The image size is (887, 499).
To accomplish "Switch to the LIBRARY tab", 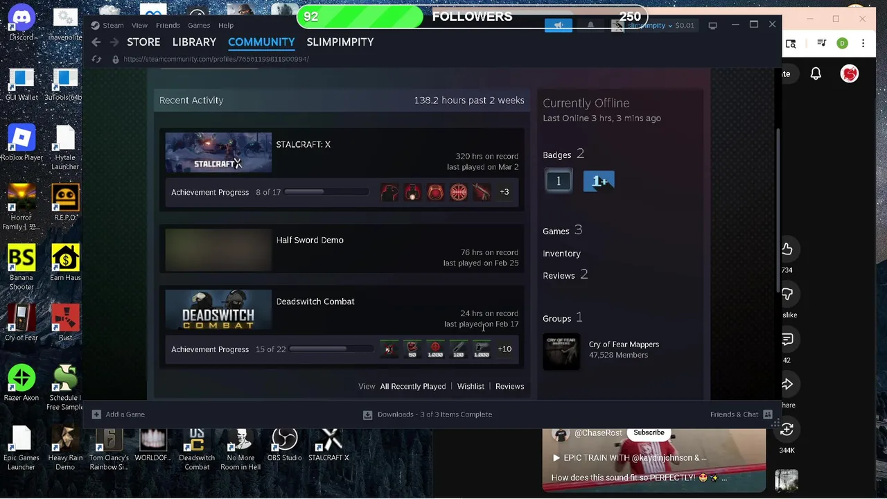I will [194, 42].
